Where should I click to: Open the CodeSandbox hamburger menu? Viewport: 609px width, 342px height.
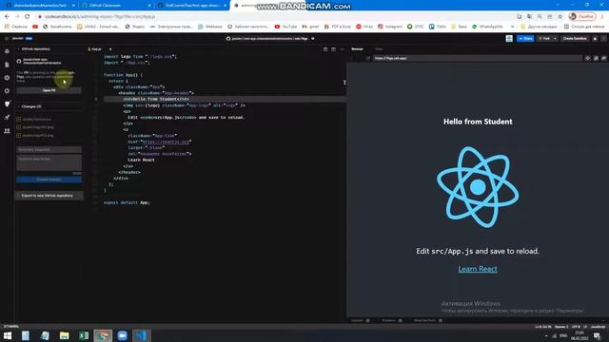point(7,38)
